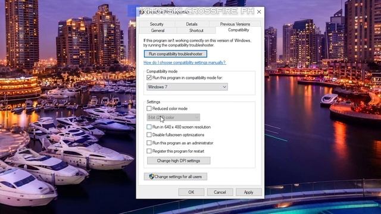The width and height of the screenshot is (381, 214).
Task: Select the Shortcut tab
Action: (x=196, y=30)
